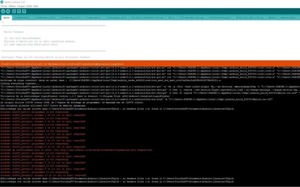Click the Upload arrow toolbar icon
The image size is (300, 187).
tap(8, 11)
